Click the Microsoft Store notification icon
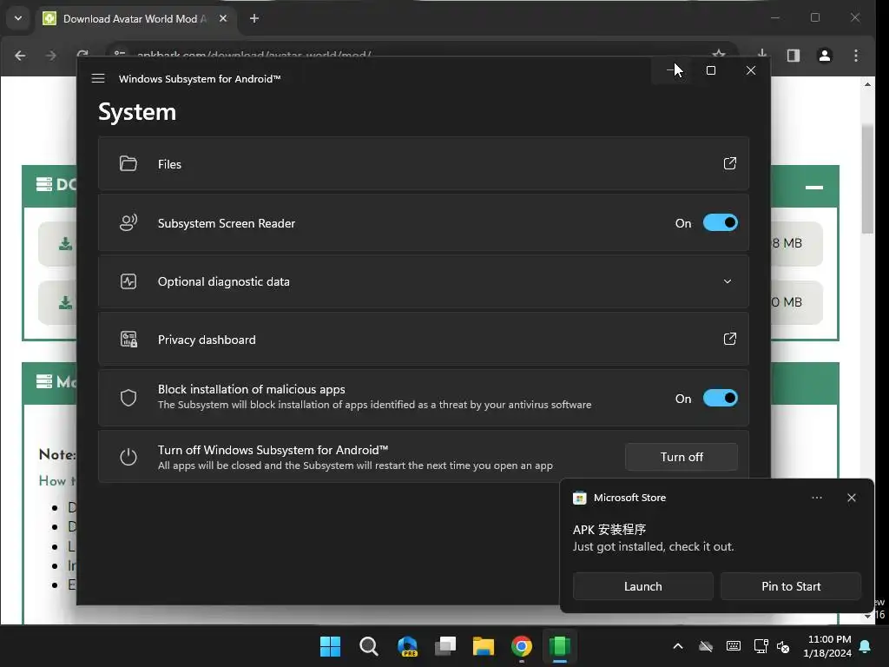 click(579, 498)
